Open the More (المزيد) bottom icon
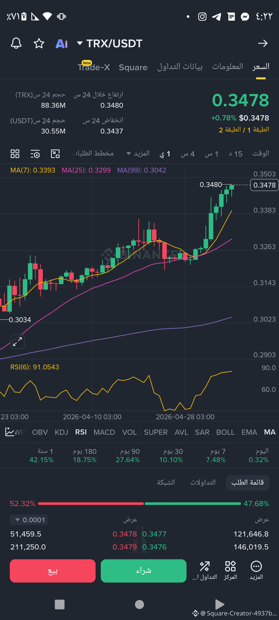 click(256, 570)
